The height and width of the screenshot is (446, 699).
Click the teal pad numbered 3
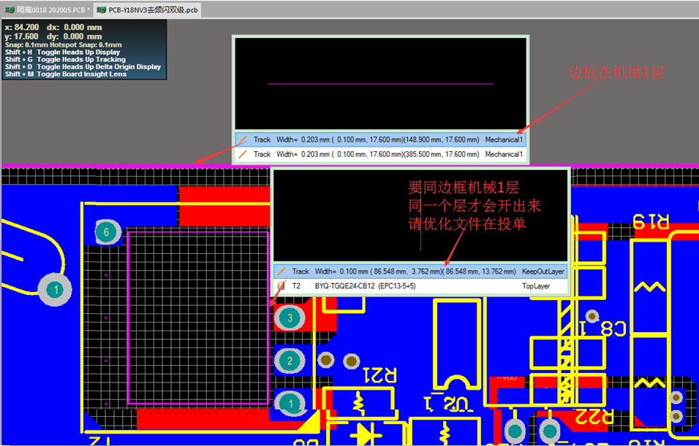tap(290, 318)
